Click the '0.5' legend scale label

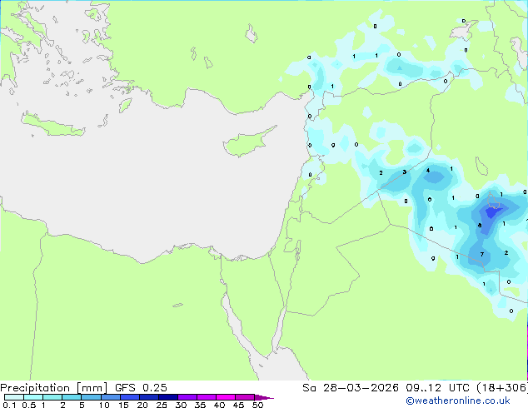click(x=29, y=405)
